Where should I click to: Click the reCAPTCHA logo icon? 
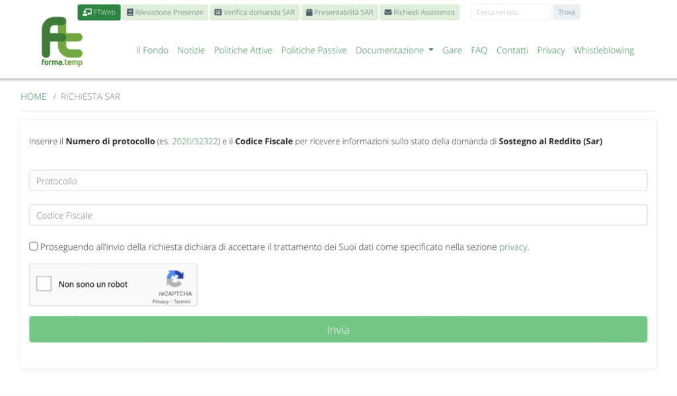(x=175, y=278)
